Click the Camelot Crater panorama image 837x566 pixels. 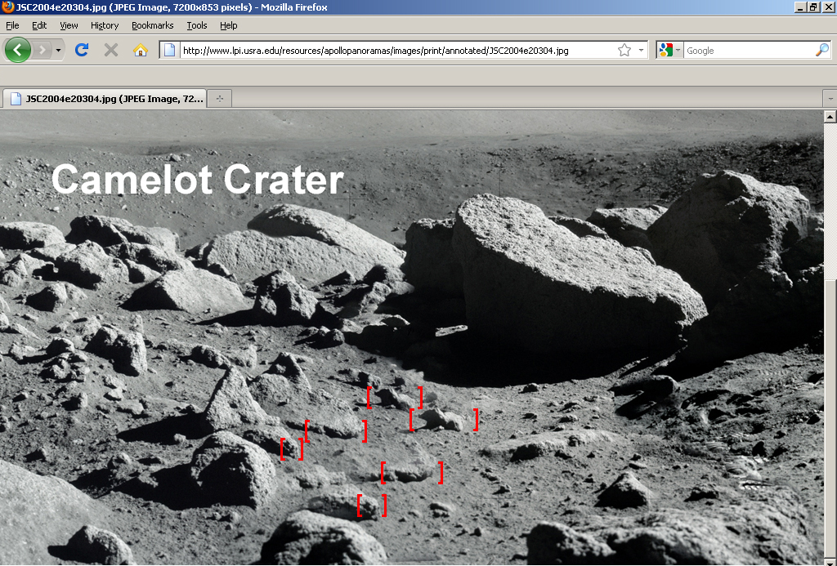pyautogui.click(x=412, y=337)
